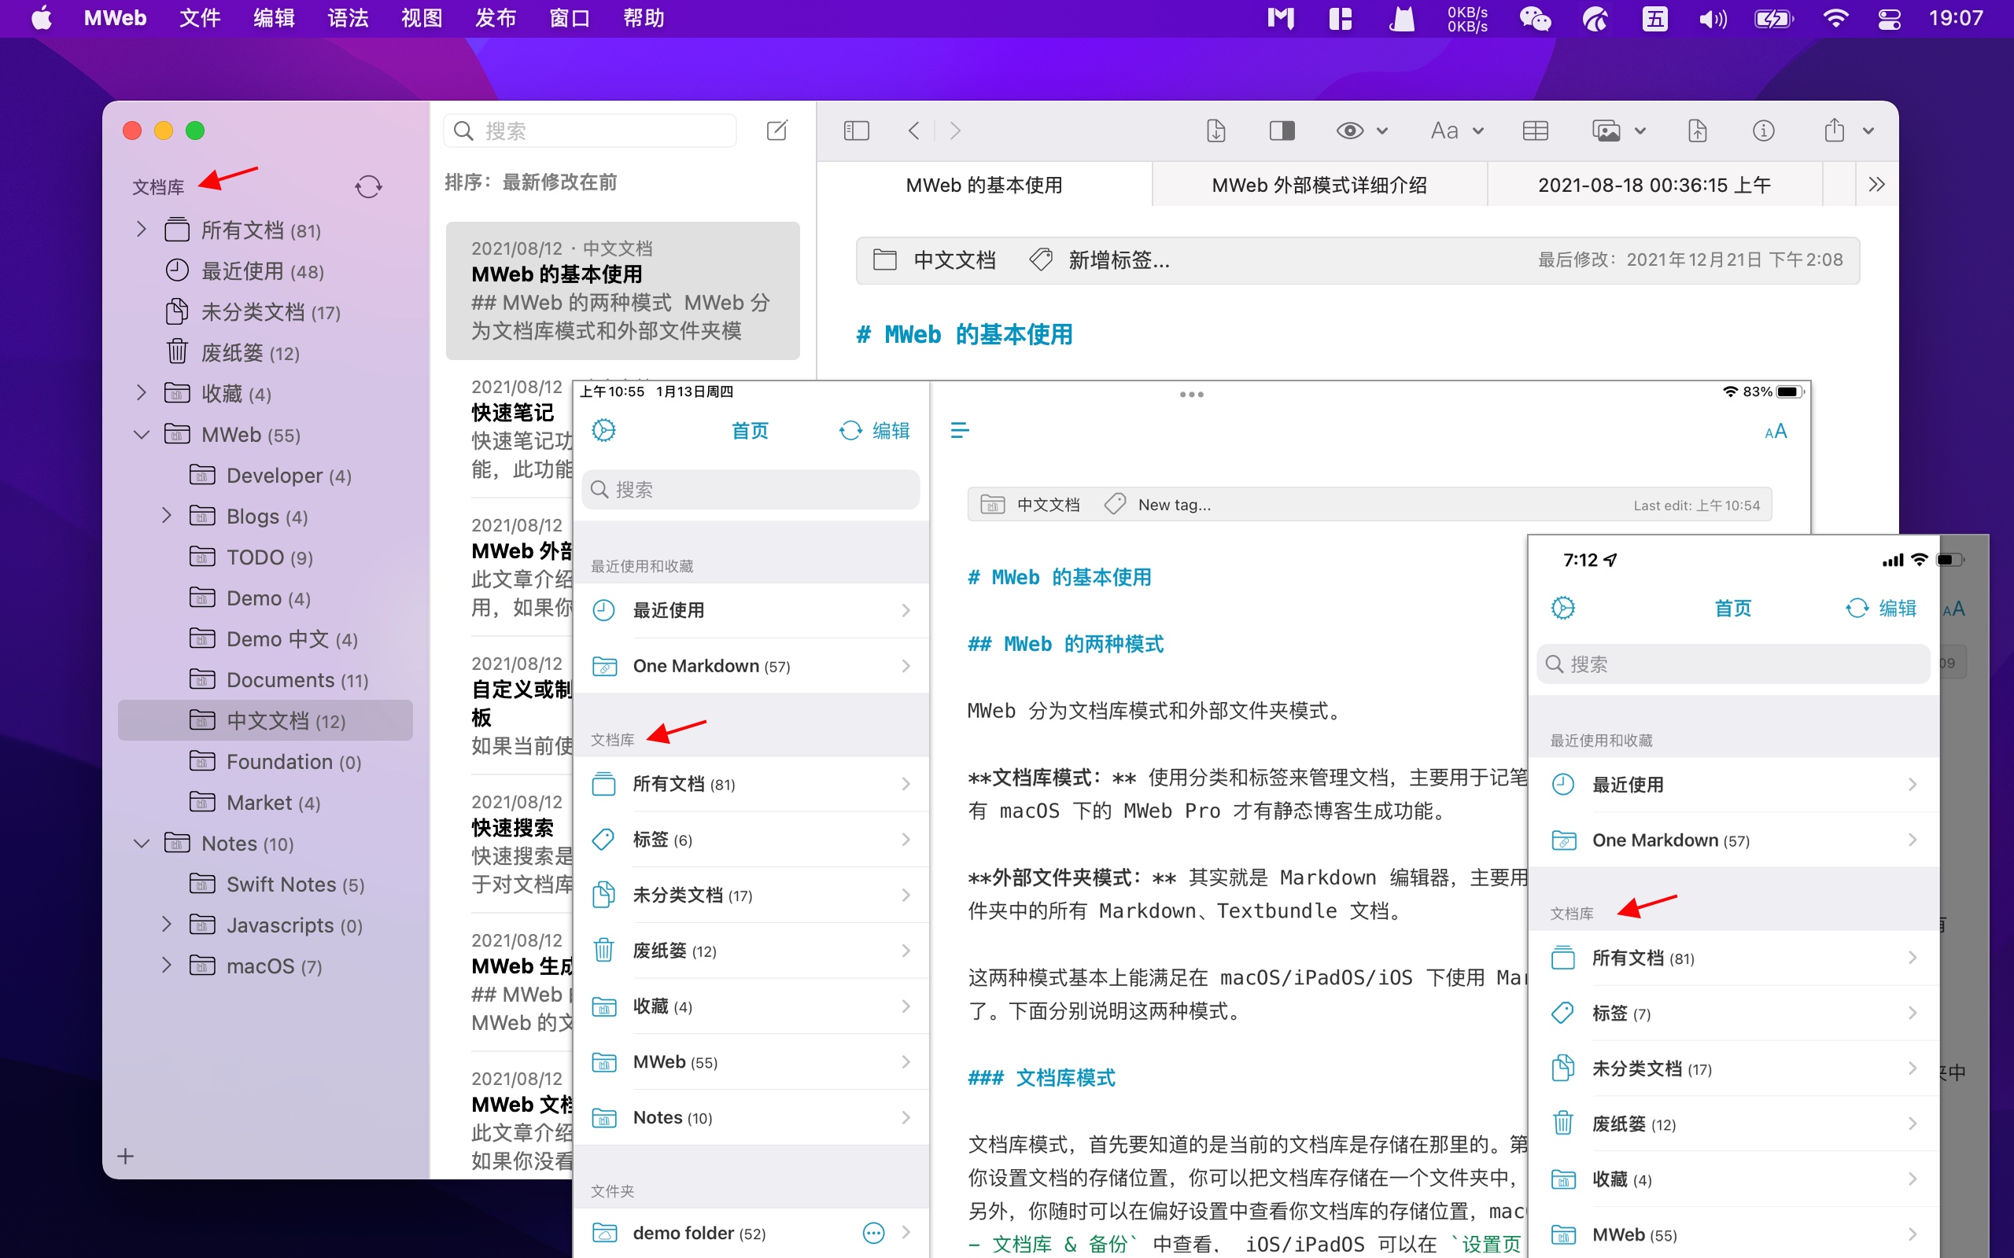Navigate back with the left arrow
The width and height of the screenshot is (2014, 1258).
pyautogui.click(x=914, y=131)
